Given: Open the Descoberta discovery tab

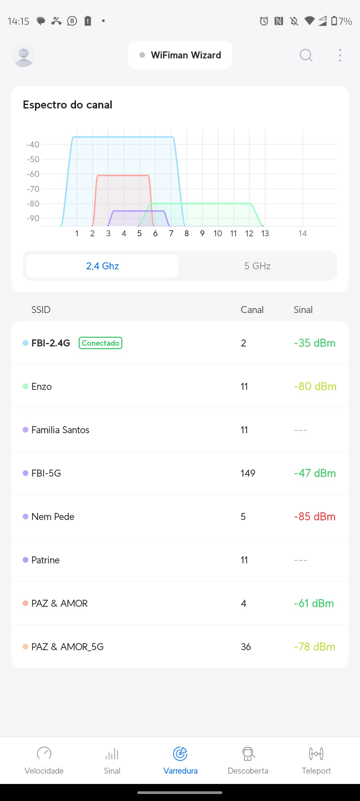Looking at the screenshot, I should coord(248,760).
